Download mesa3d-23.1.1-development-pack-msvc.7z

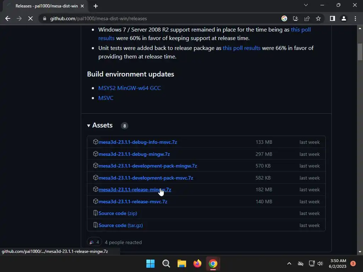(146, 178)
